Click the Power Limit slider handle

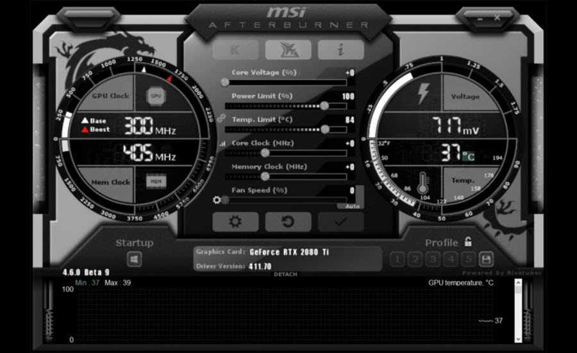[324, 106]
